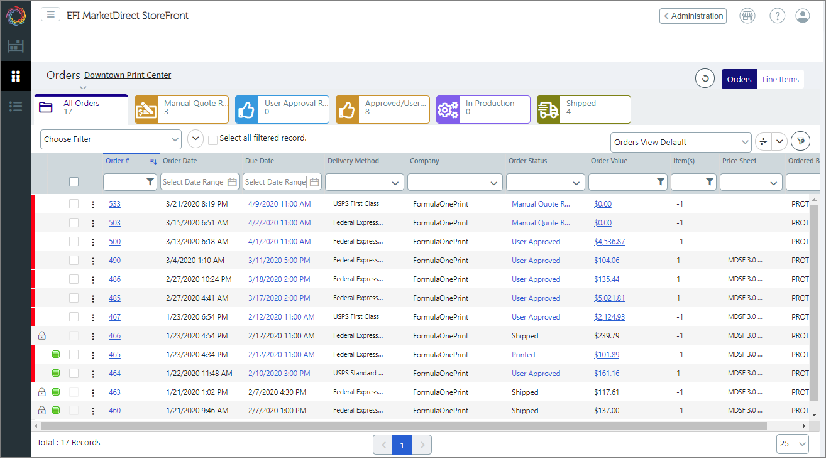Open the storefront shop icon
This screenshot has width=826, height=459.
click(747, 16)
